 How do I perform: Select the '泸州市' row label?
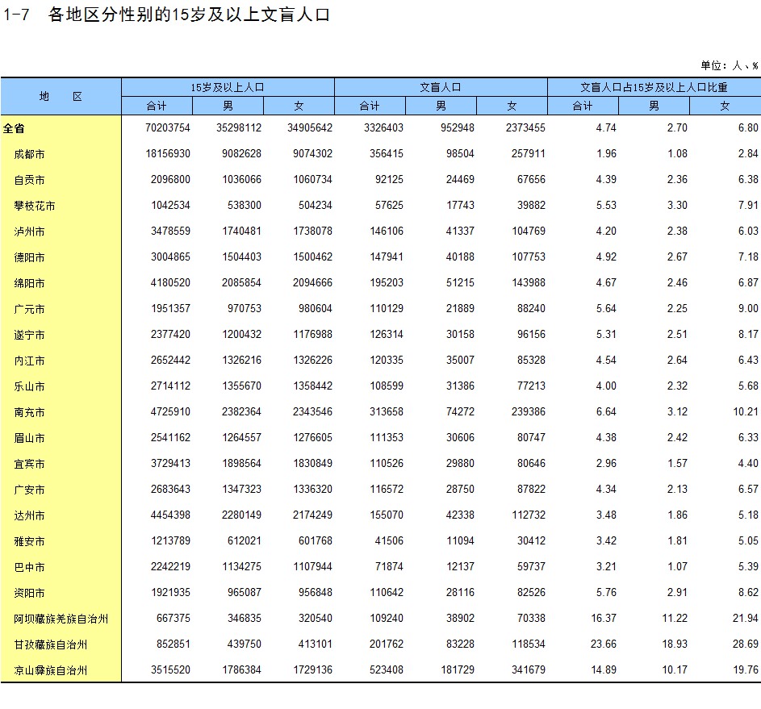[x=30, y=231]
